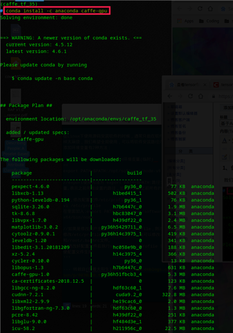The width and height of the screenshot is (233, 333).
Task: Click 'Solving environment: done' line
Action: [x=36, y=17]
